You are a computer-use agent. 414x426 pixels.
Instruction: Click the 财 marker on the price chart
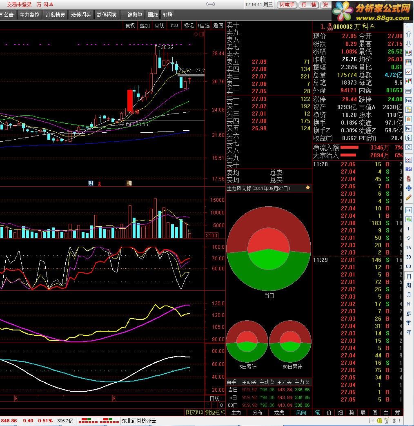pos(91,183)
